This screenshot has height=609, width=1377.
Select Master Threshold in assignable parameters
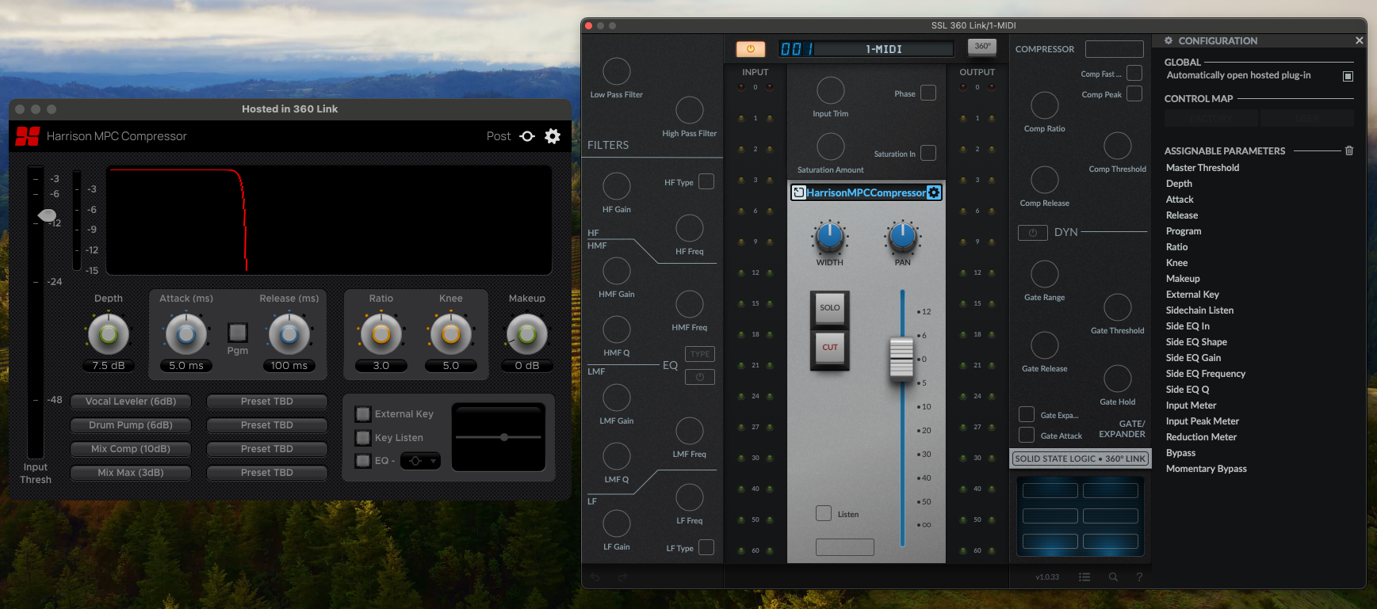[x=1202, y=168]
